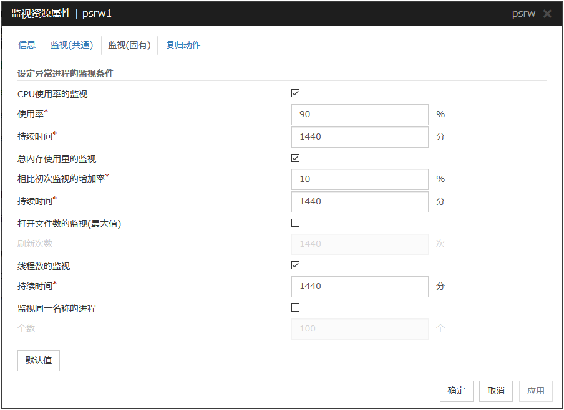The image size is (564, 410).
Task: Select memory monitoring 持续时间 field
Action: point(359,202)
